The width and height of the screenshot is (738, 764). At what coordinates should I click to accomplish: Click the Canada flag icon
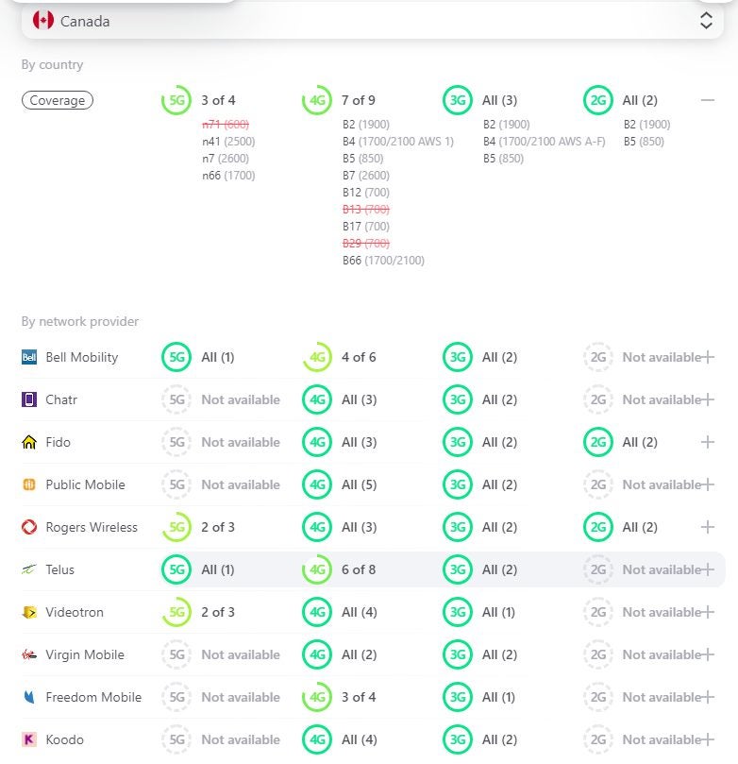(x=43, y=21)
